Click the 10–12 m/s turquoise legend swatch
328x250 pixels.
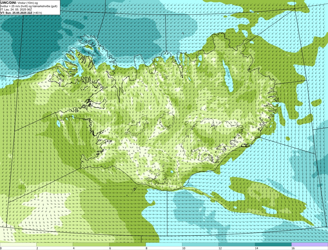pyautogui.click(x=200, y=245)
